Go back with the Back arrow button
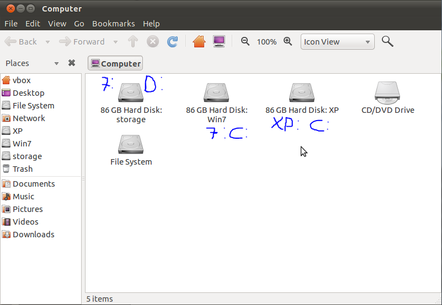Screen dimensions: 442x305 pos(21,42)
